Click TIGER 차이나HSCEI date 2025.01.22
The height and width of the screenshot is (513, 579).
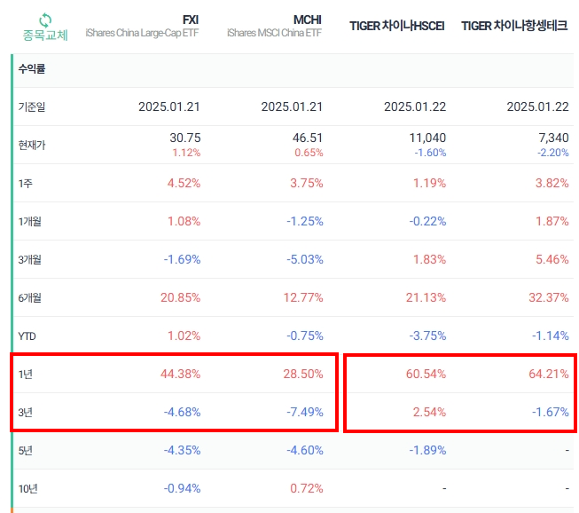(x=415, y=107)
